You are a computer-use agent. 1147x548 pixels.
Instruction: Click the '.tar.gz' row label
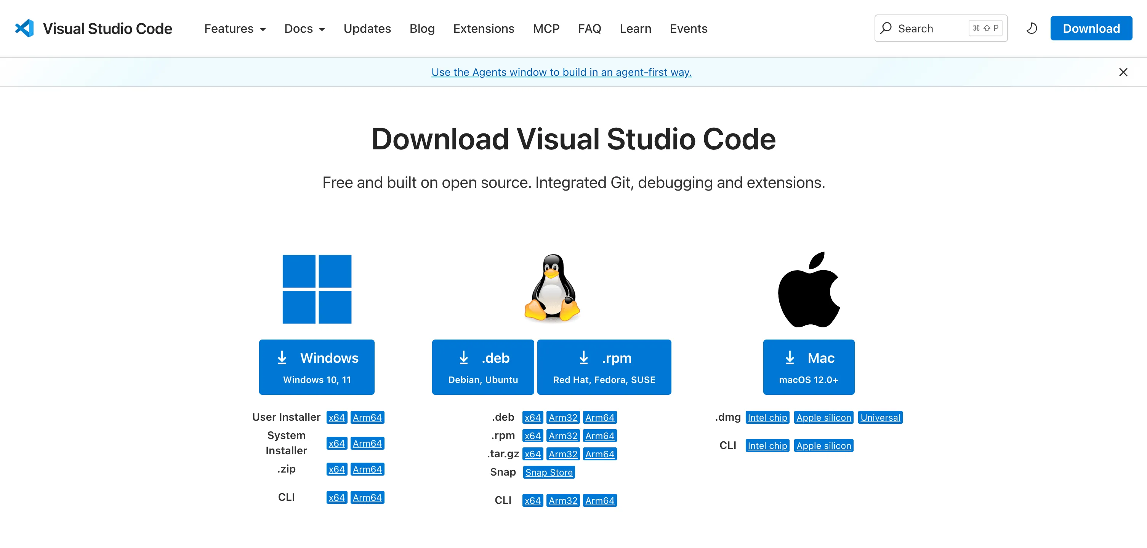click(x=503, y=453)
